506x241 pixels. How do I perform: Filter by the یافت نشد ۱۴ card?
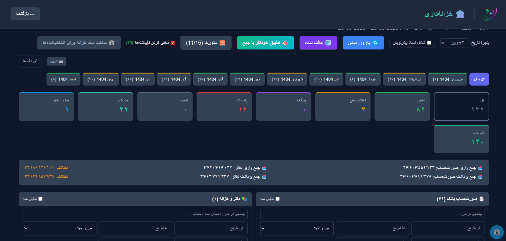(x=224, y=107)
